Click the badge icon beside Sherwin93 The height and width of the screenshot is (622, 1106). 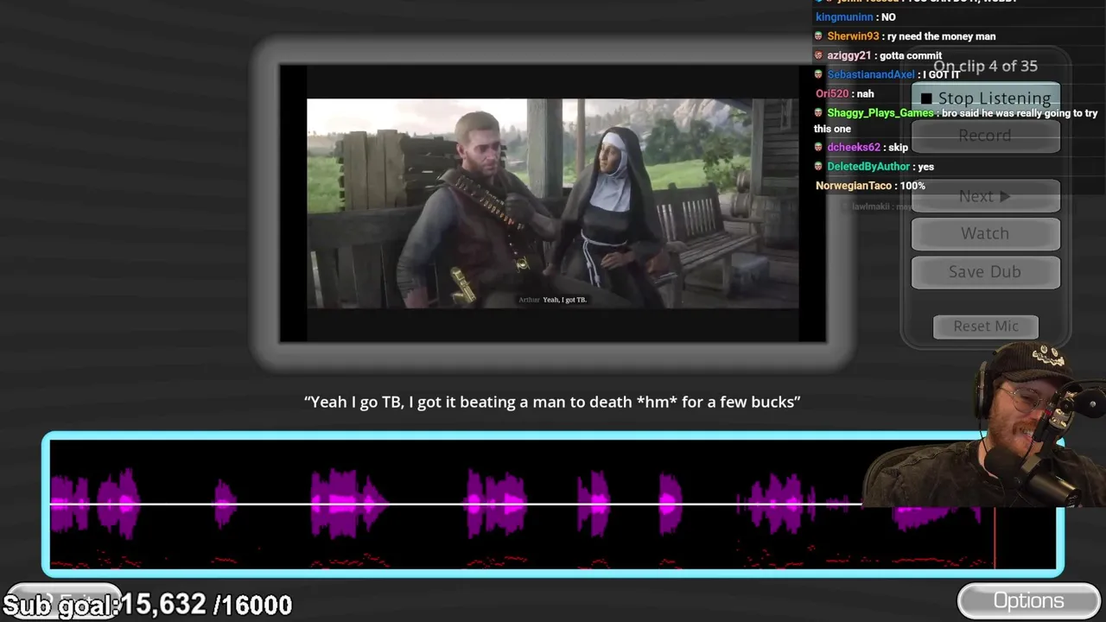[x=819, y=36]
